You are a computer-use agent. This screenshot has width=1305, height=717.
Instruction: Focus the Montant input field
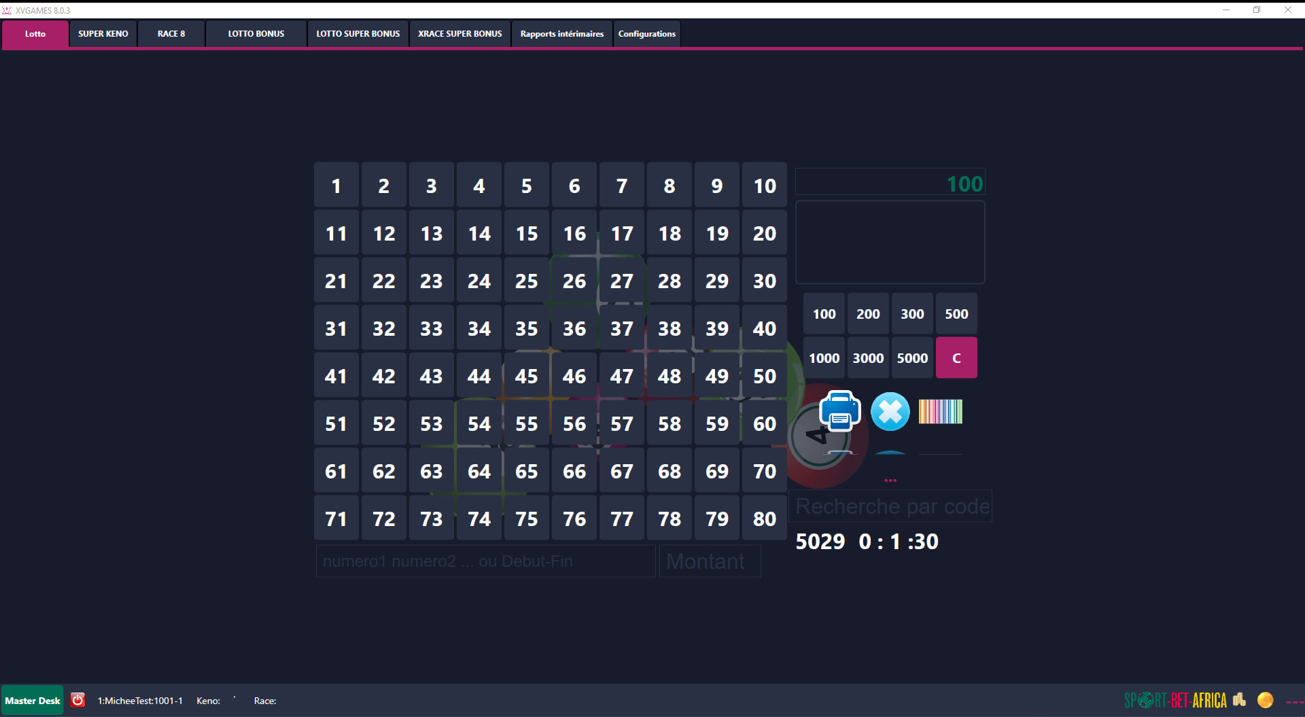[x=710, y=561]
